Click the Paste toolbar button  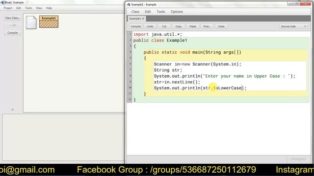193,26
